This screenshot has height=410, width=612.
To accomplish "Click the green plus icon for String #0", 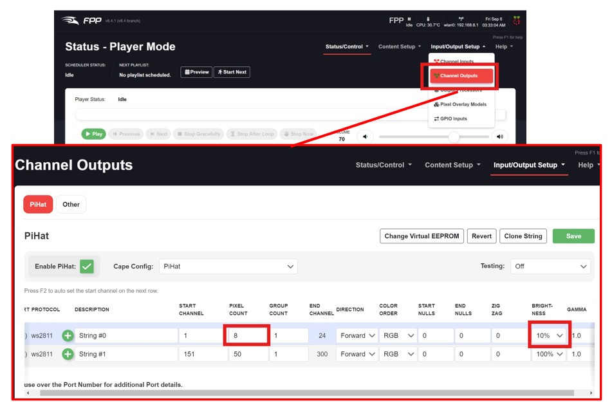I will (68, 335).
